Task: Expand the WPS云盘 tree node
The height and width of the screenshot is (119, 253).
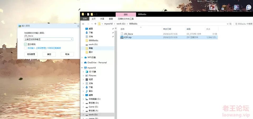Action: pyautogui.click(x=82, y=57)
